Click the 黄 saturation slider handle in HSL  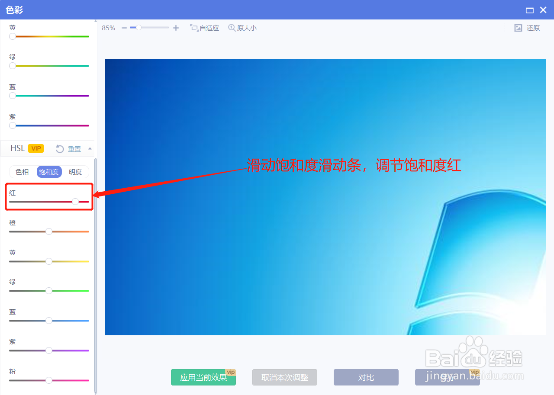pos(49,261)
